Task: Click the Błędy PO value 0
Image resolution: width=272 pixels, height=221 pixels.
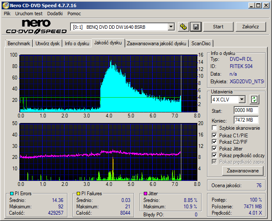Action: 196,215
